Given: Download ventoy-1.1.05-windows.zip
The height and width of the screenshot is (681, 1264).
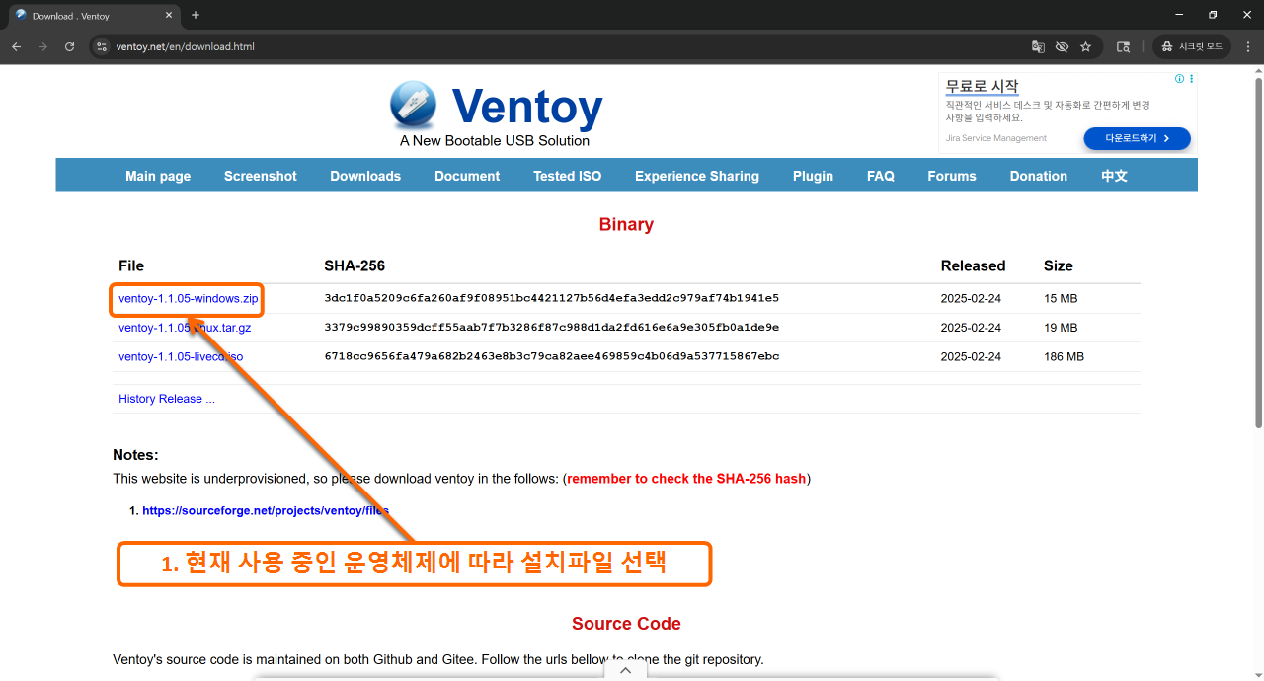Looking at the screenshot, I should coord(186,297).
